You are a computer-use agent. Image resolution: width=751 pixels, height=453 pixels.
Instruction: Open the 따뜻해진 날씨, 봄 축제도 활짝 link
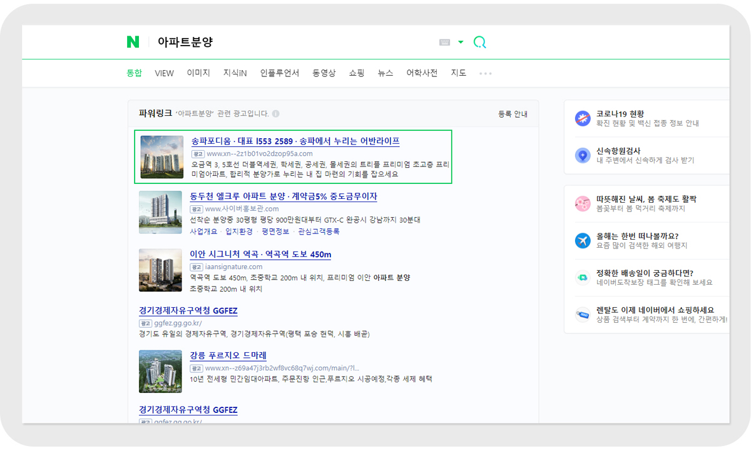point(646,199)
